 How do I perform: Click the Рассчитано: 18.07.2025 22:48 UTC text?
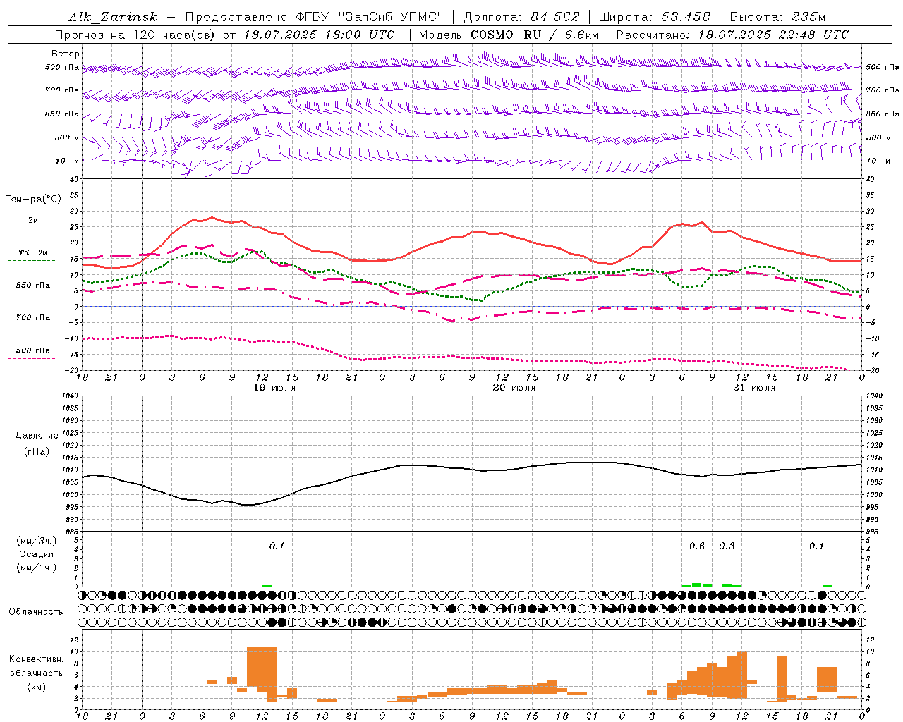732,35
